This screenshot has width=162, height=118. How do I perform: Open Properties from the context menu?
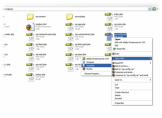119,103
